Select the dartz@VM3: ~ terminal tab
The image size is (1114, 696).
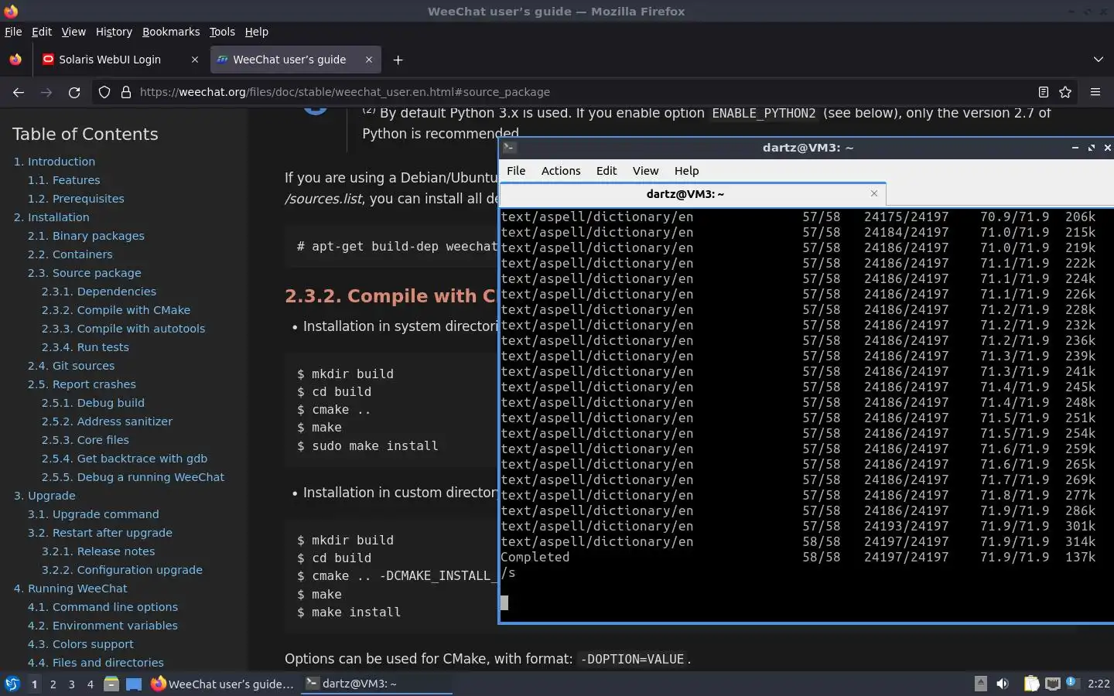(x=692, y=194)
